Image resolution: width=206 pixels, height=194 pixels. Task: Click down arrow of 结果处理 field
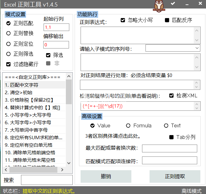tap(197, 87)
